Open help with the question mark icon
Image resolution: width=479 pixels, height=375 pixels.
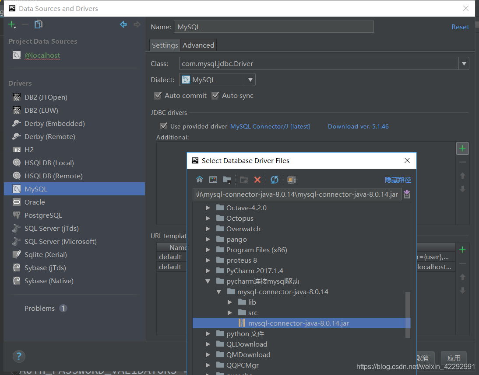19,356
